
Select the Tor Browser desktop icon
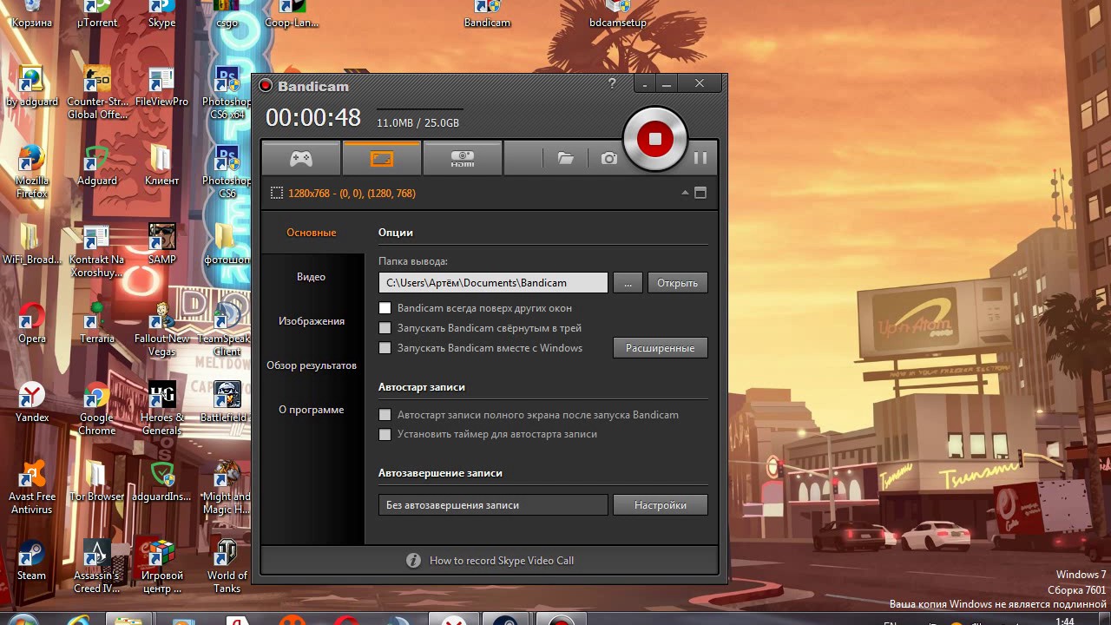coord(97,482)
